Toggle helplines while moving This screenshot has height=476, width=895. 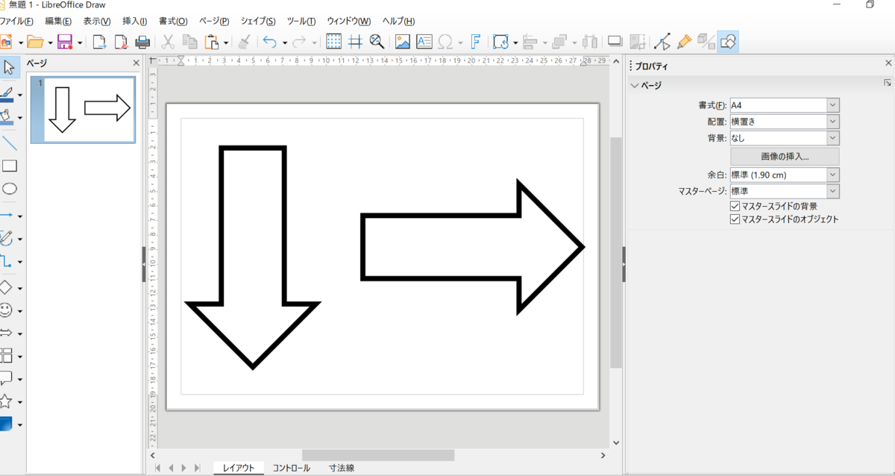pos(356,41)
